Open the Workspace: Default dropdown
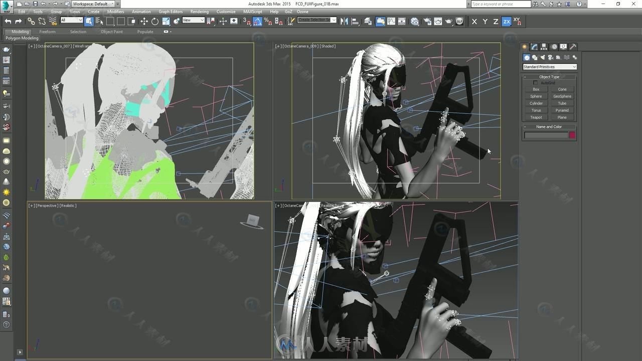Screen dimensions: 642x361 pyautogui.click(x=93, y=4)
